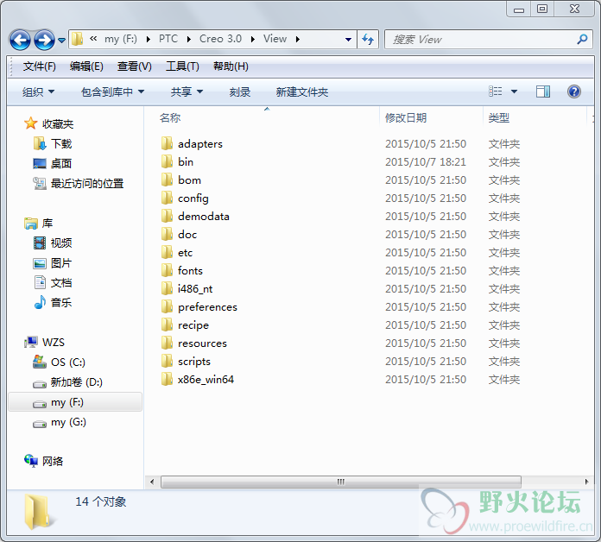Select the fonts folder icon
This screenshot has height=542, width=601.
pyautogui.click(x=167, y=270)
